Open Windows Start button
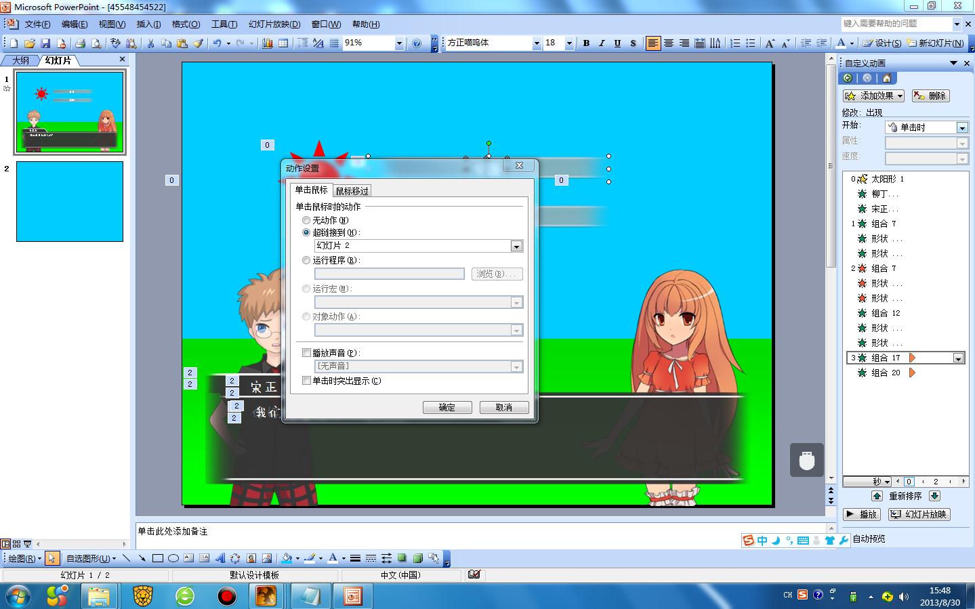The height and width of the screenshot is (609, 975). coord(18,596)
